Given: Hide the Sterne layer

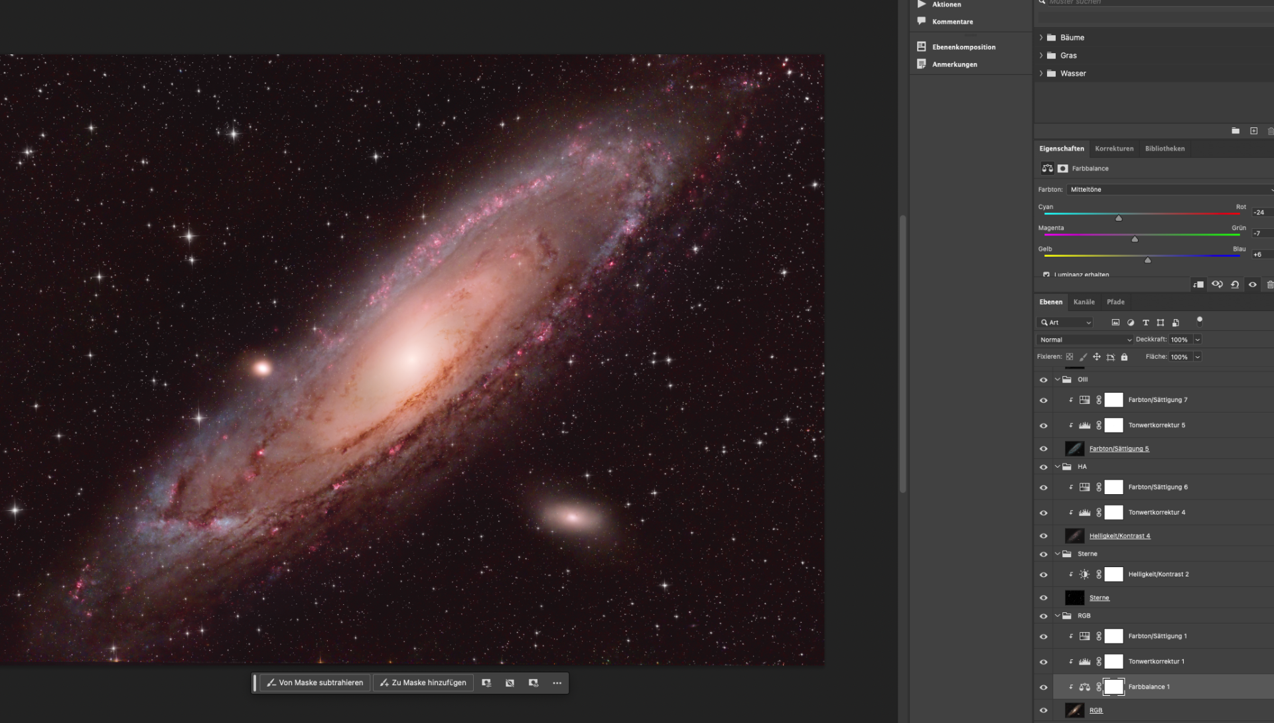Looking at the screenshot, I should (1043, 598).
